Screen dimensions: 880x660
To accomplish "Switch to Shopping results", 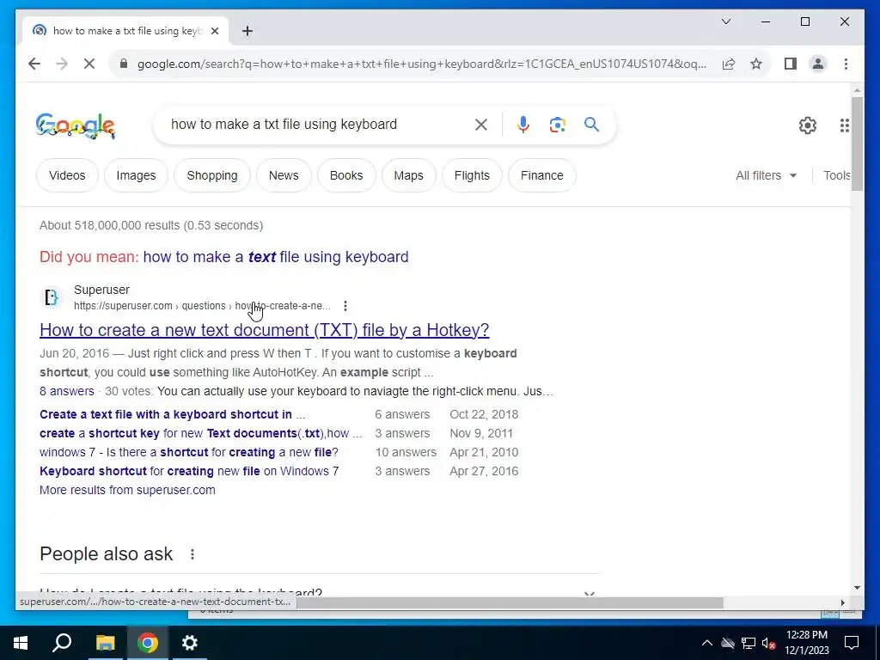I will pos(212,175).
